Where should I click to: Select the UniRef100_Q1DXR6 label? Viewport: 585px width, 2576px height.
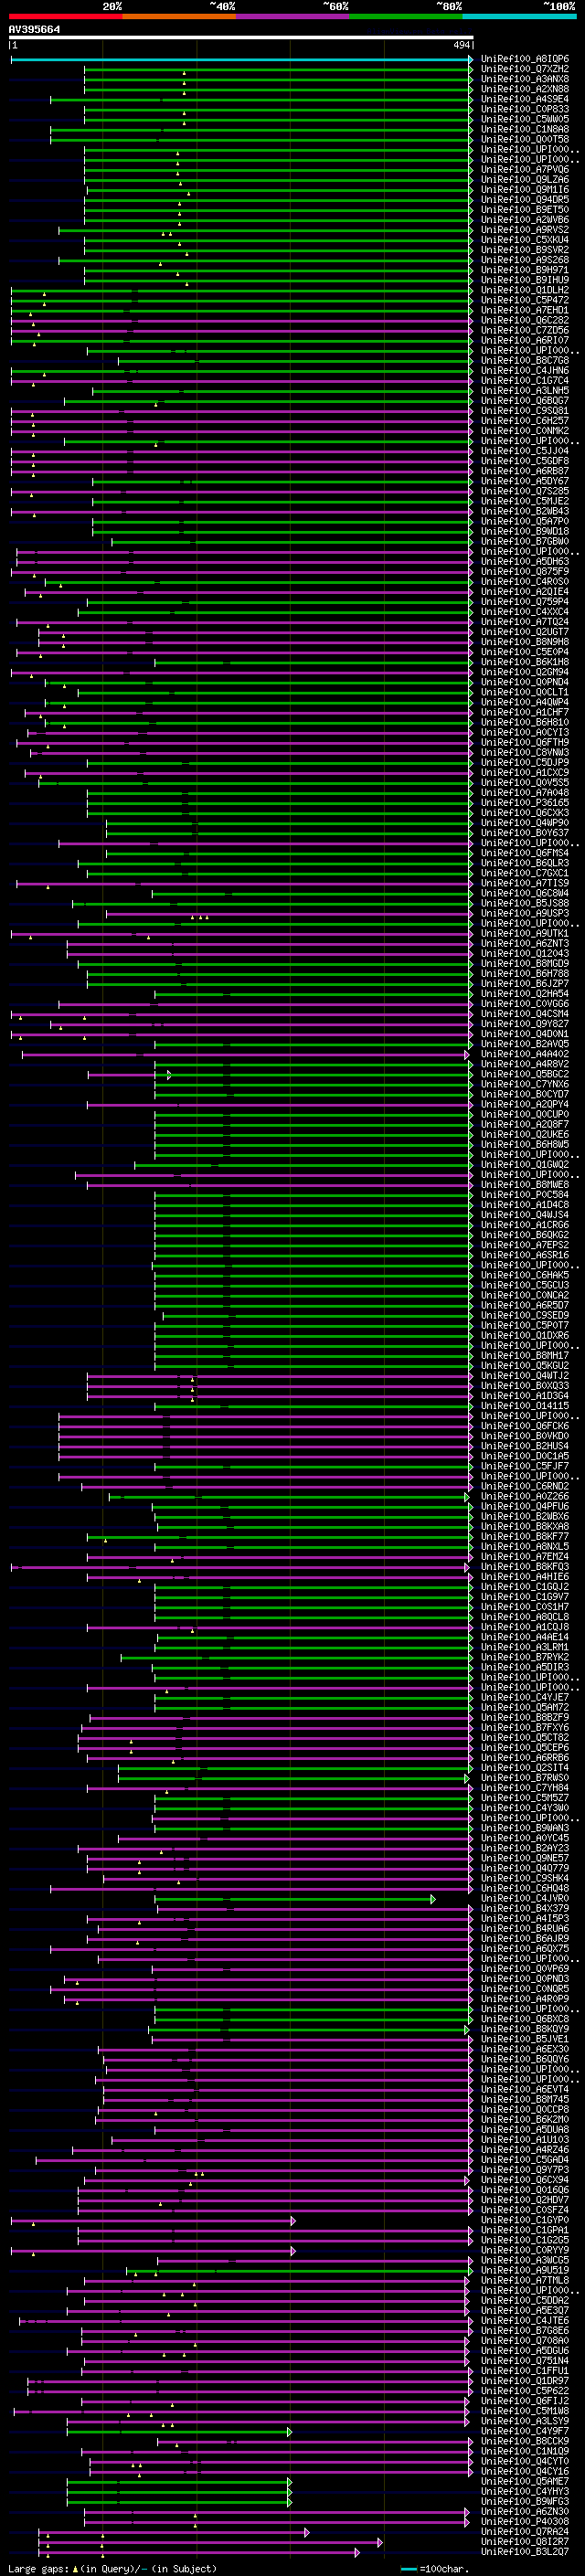(x=525, y=1335)
